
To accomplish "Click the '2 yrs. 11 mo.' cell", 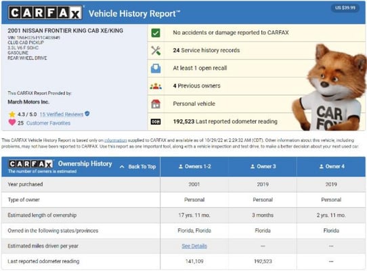I will tap(331, 215).
